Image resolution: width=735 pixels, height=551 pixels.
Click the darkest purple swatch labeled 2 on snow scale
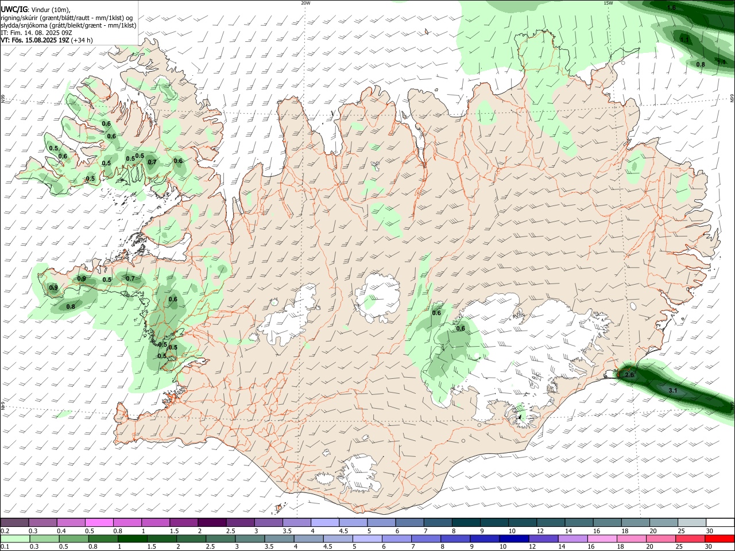pyautogui.click(x=212, y=523)
